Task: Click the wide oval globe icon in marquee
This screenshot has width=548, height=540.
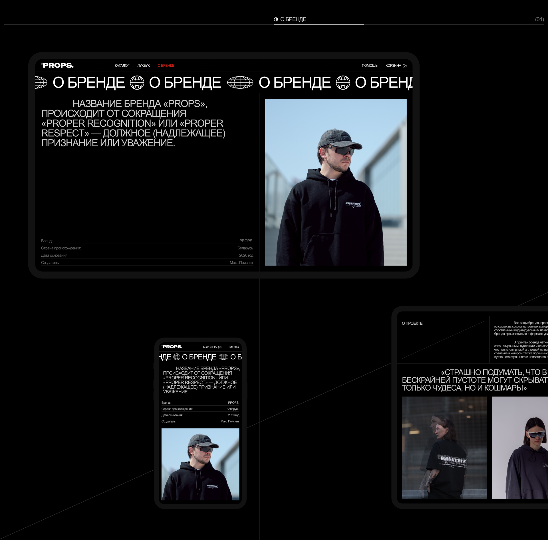Action: 240,83
